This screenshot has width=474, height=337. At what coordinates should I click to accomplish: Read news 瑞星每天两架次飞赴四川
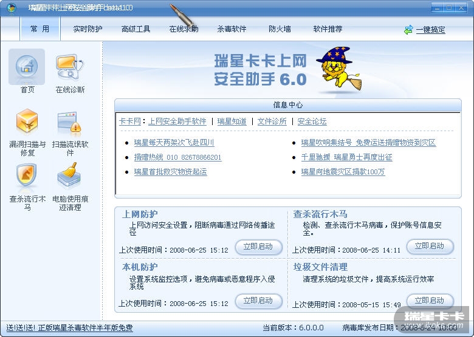click(174, 143)
